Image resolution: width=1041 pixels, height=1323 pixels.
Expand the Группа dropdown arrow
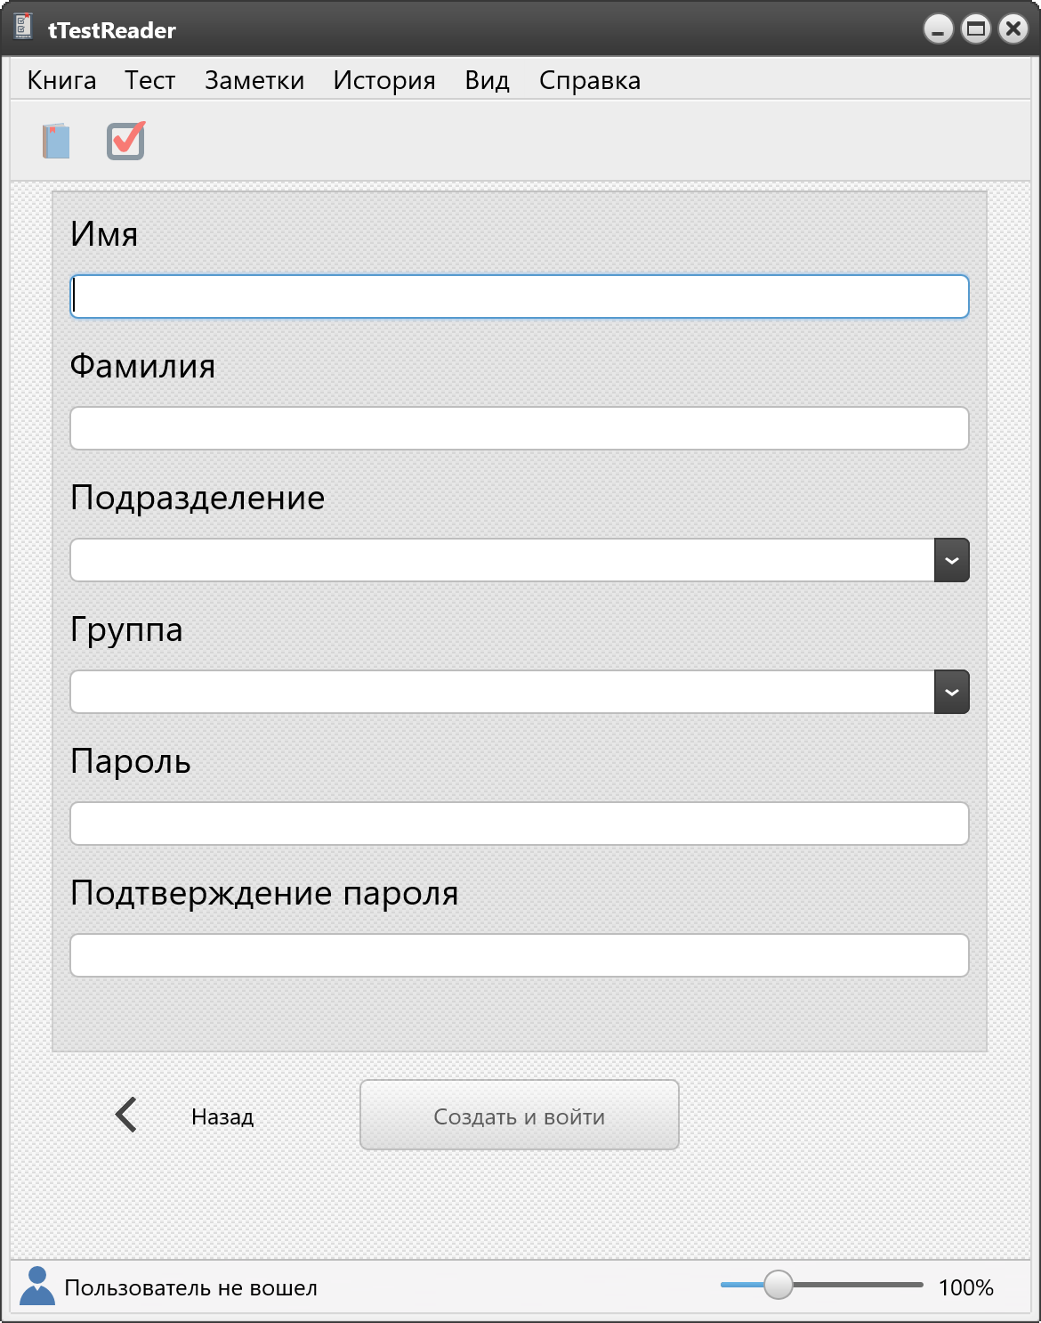(951, 692)
